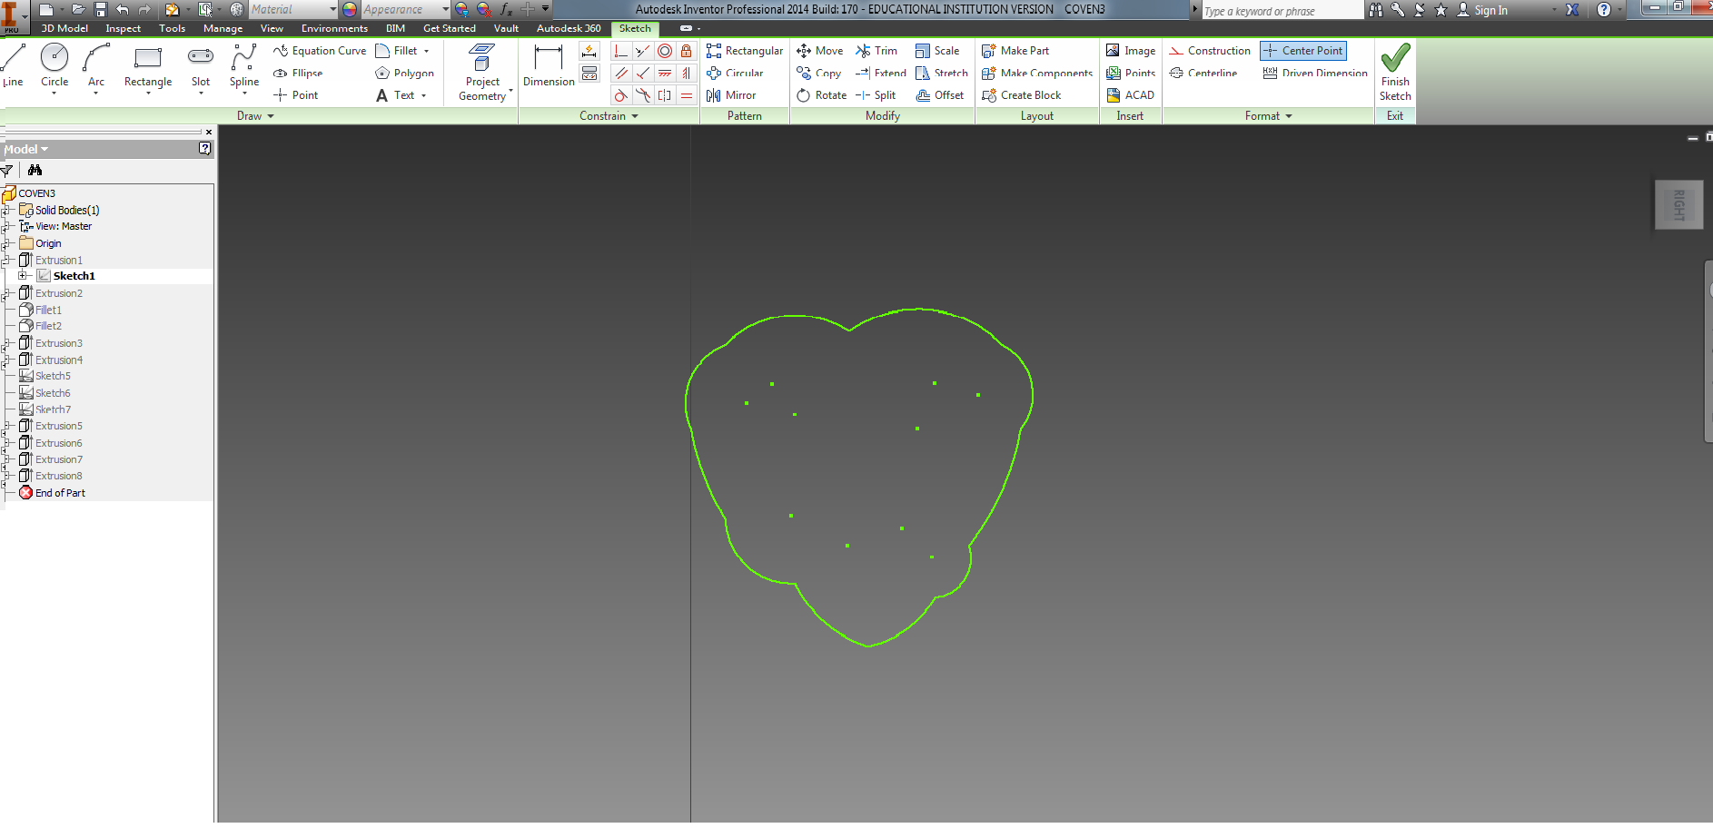Open the Environments tab
This screenshot has width=1713, height=838.
pos(334,28)
